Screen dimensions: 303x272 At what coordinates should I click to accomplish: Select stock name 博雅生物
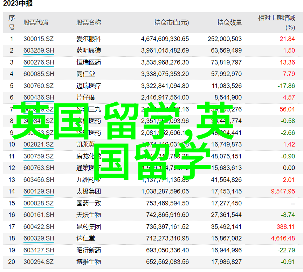tap(89, 262)
